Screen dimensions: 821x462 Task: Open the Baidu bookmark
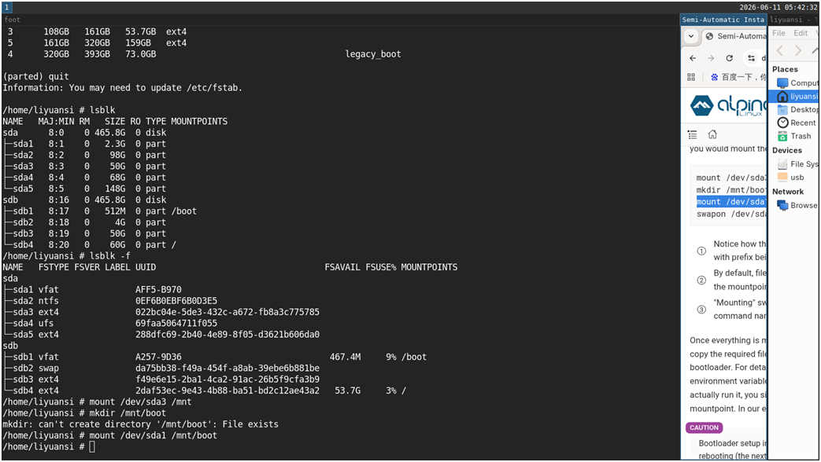pos(738,77)
